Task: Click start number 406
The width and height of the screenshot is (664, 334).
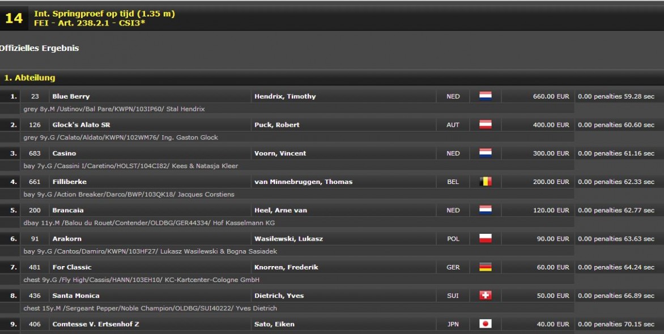Action: (35, 324)
